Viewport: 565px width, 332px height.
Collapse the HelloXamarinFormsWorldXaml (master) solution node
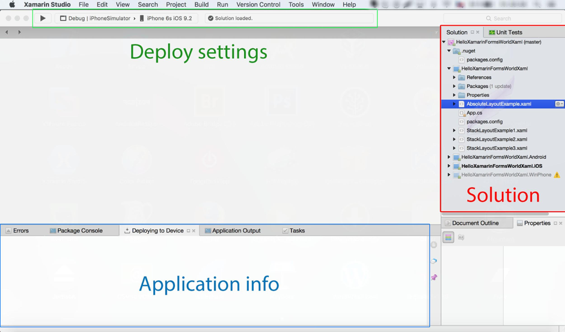pyautogui.click(x=444, y=42)
